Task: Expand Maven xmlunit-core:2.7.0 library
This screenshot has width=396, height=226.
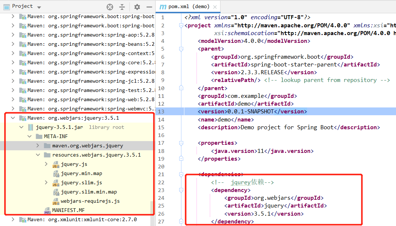Action: (x=13, y=219)
